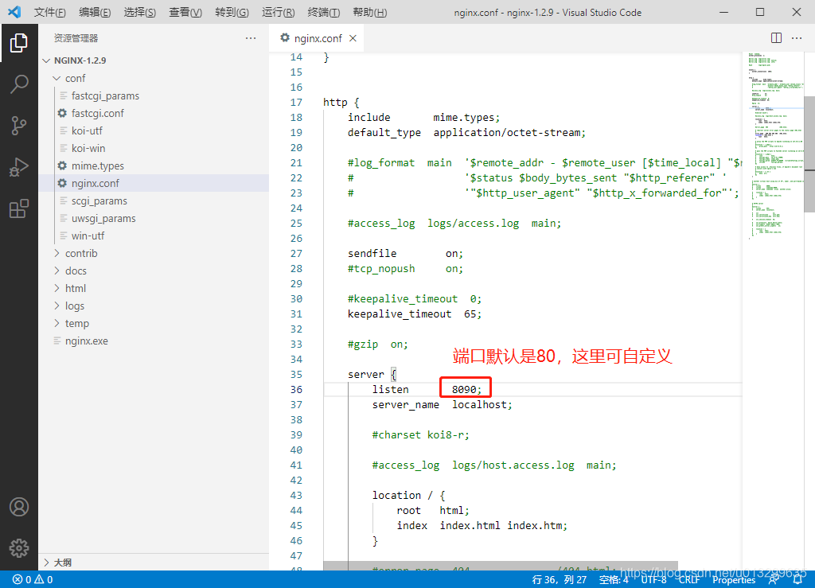The image size is (815, 588).
Task: Click line number 36 in gutter
Action: [296, 390]
